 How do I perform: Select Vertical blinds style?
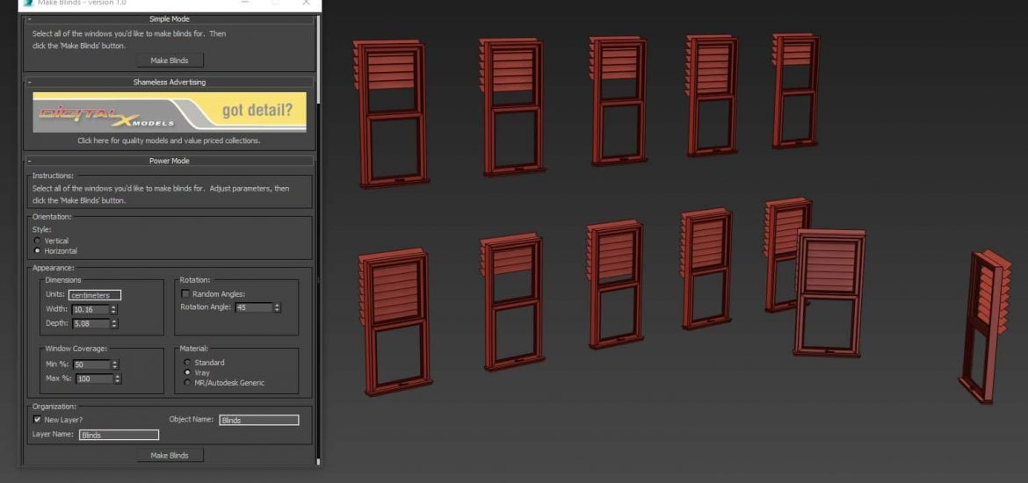coord(37,241)
